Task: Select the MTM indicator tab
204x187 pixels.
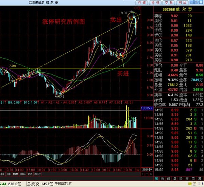Action: click(x=15, y=174)
